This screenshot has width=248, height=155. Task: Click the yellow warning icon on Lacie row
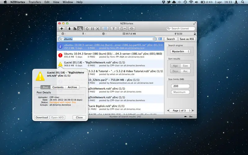pos(60,64)
